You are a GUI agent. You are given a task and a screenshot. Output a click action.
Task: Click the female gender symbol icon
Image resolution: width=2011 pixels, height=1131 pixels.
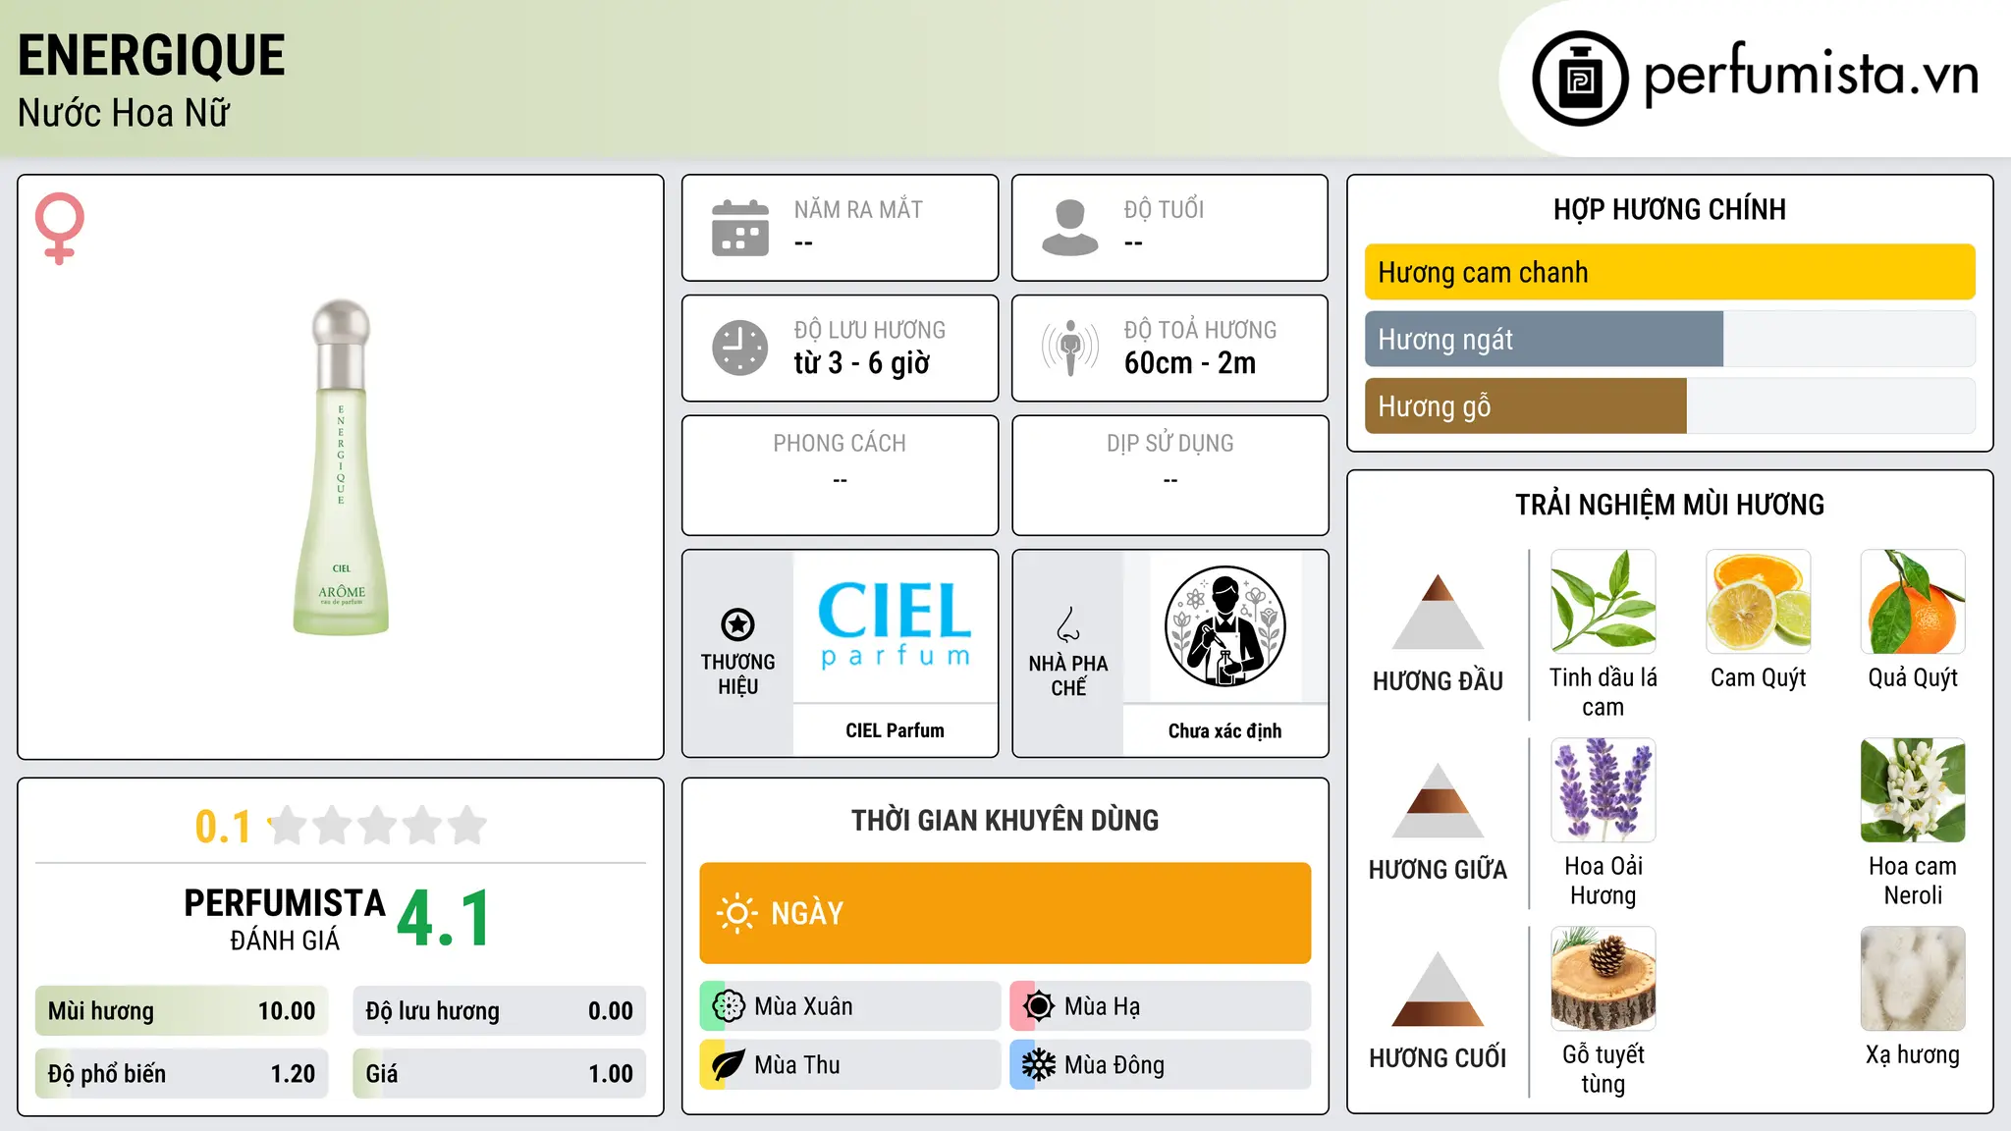(59, 228)
